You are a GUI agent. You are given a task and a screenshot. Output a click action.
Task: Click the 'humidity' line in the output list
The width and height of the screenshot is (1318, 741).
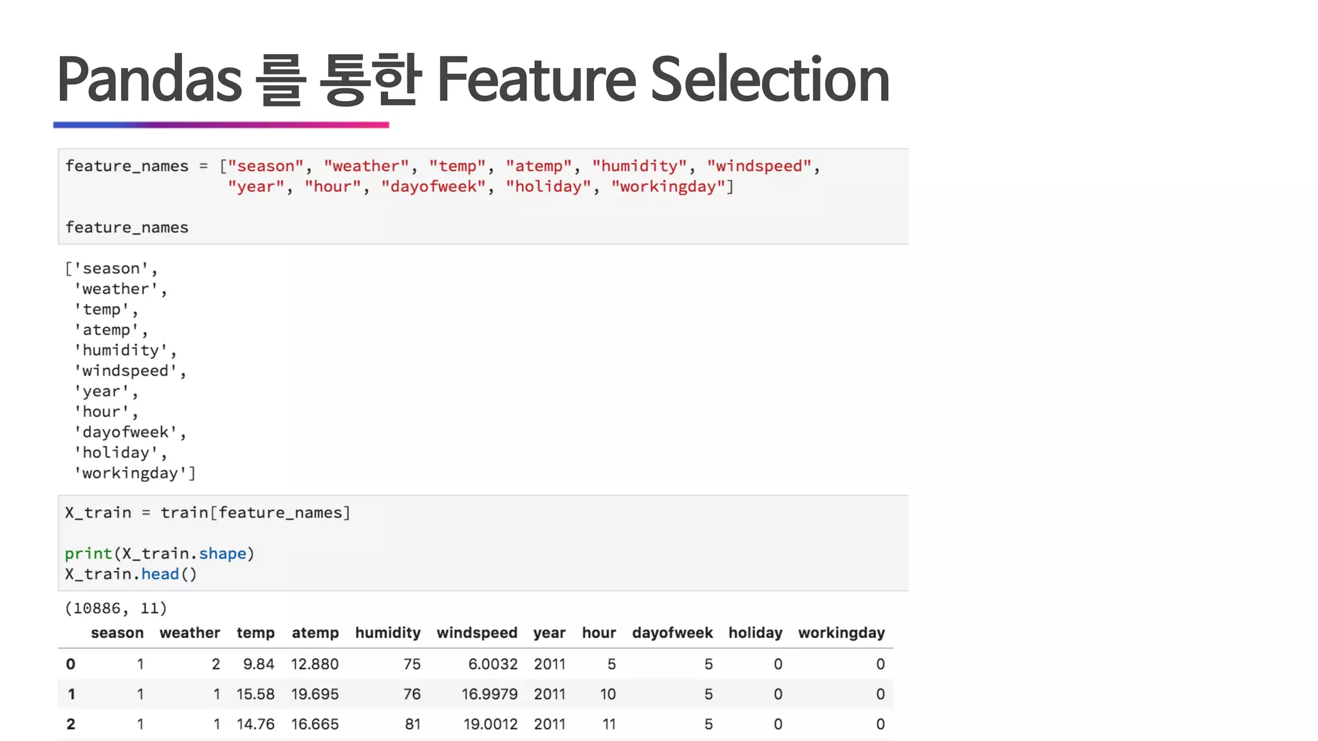pyautogui.click(x=125, y=351)
